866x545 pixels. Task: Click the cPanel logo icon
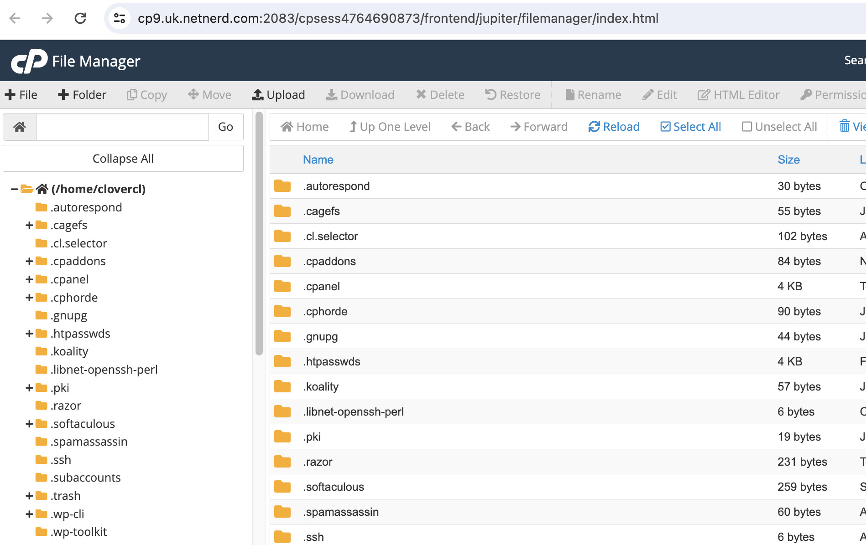(29, 61)
